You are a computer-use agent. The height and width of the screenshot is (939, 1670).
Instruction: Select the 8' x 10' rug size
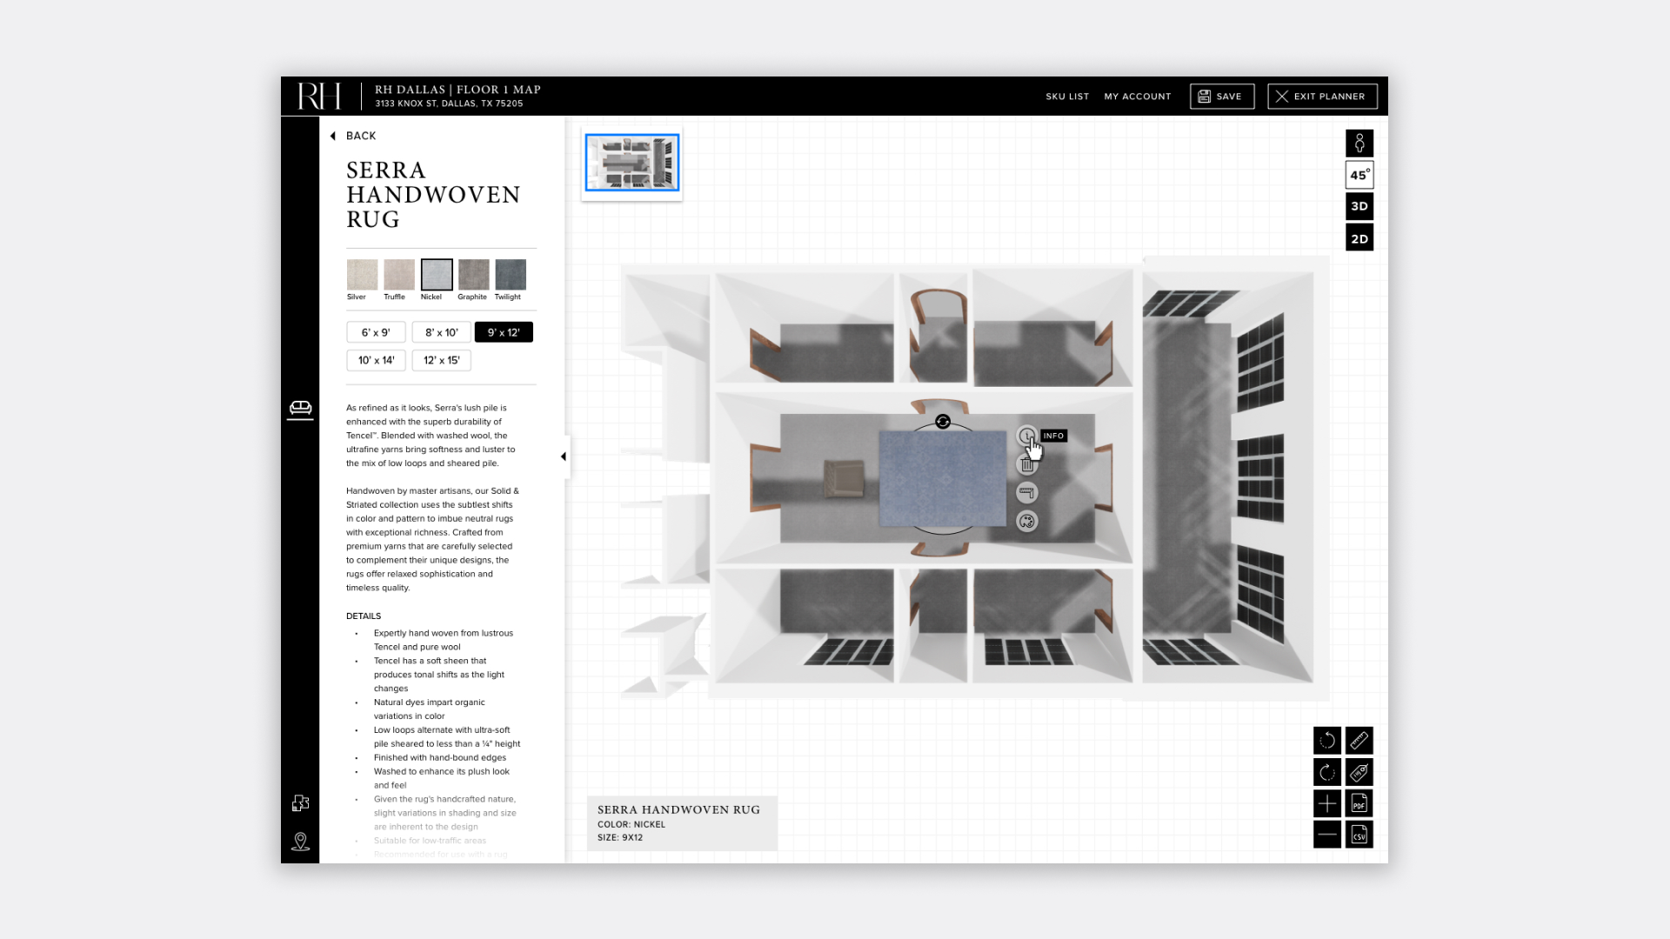pos(441,332)
